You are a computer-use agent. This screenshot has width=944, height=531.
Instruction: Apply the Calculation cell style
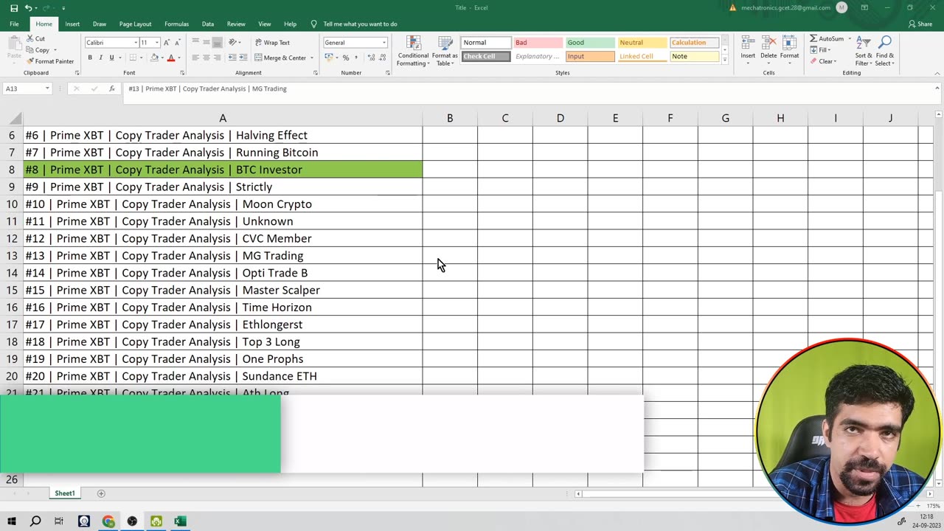(694, 43)
